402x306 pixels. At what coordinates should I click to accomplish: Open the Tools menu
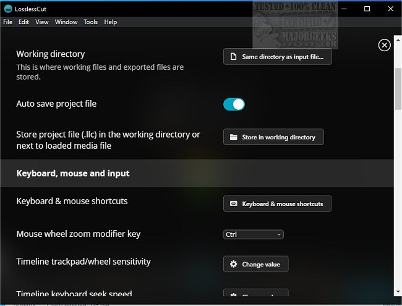click(x=90, y=22)
